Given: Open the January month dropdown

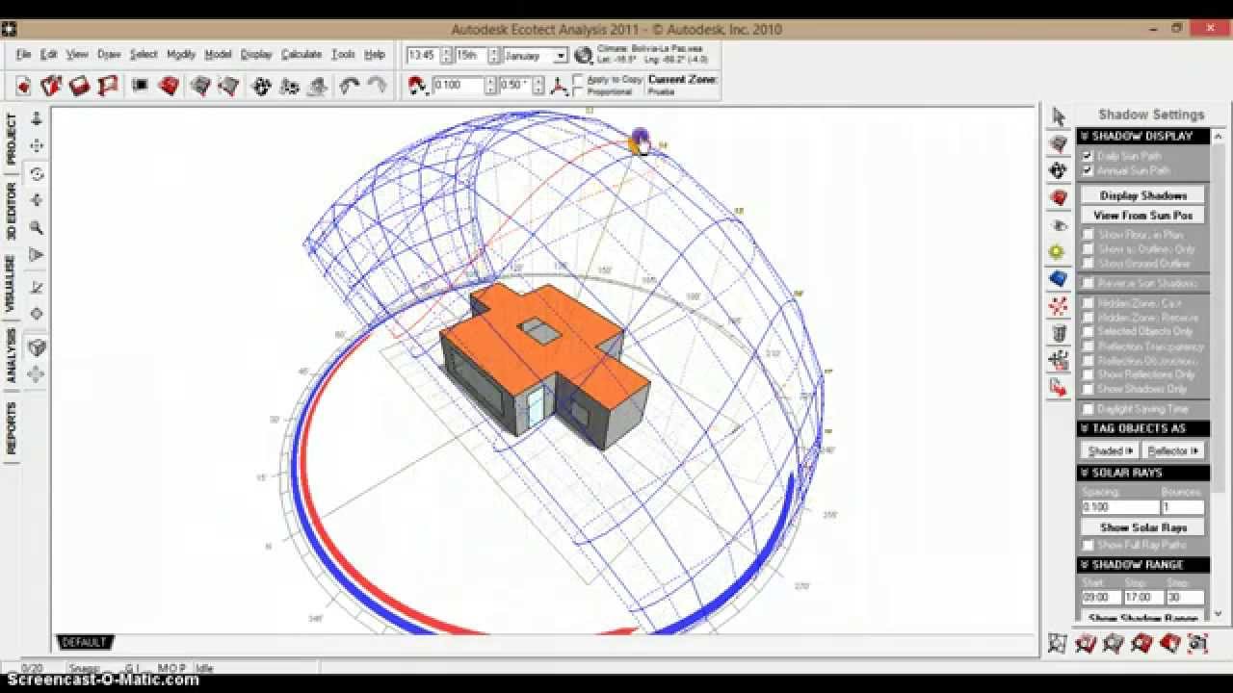Looking at the screenshot, I should pos(561,56).
